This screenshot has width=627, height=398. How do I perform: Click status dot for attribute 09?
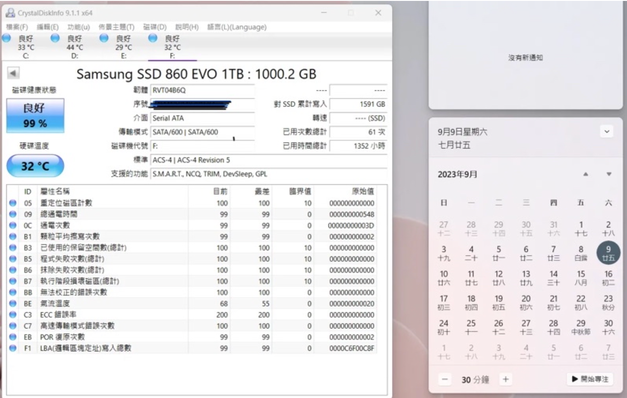click(13, 214)
